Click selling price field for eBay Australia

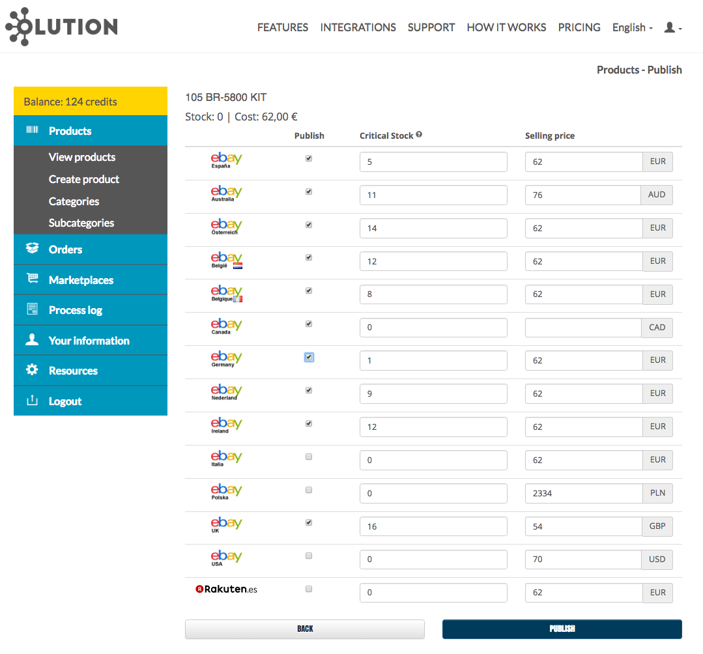(583, 195)
